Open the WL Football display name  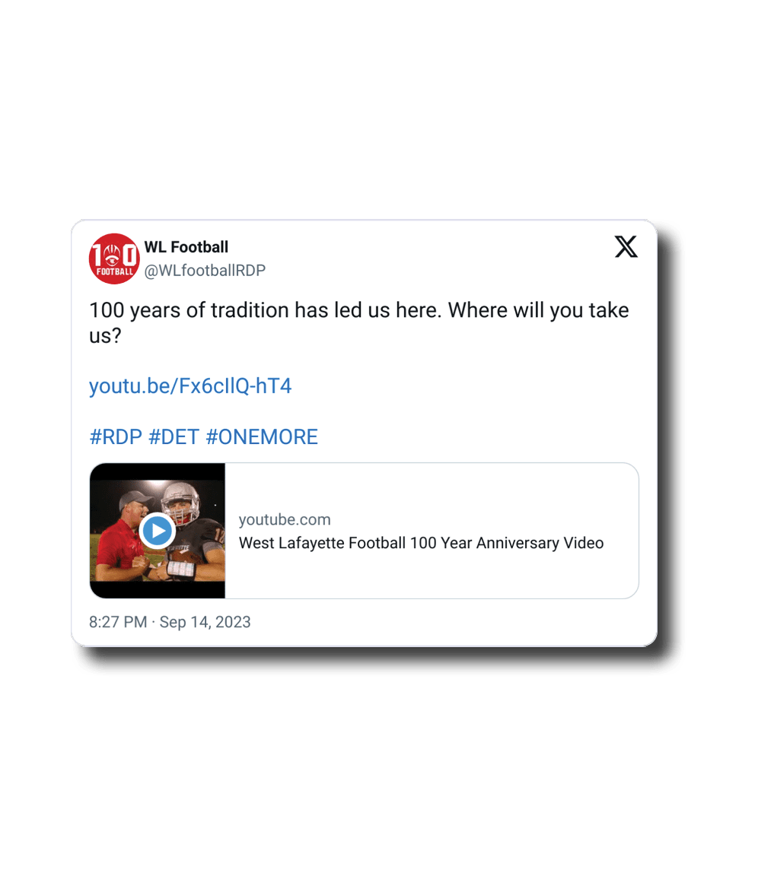coord(186,247)
